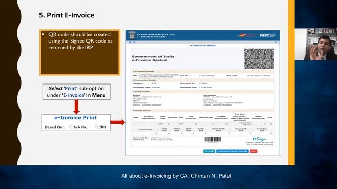The image size is (337, 189).
Task: Open the QR code on the e-invoice
Action: (x=259, y=59)
